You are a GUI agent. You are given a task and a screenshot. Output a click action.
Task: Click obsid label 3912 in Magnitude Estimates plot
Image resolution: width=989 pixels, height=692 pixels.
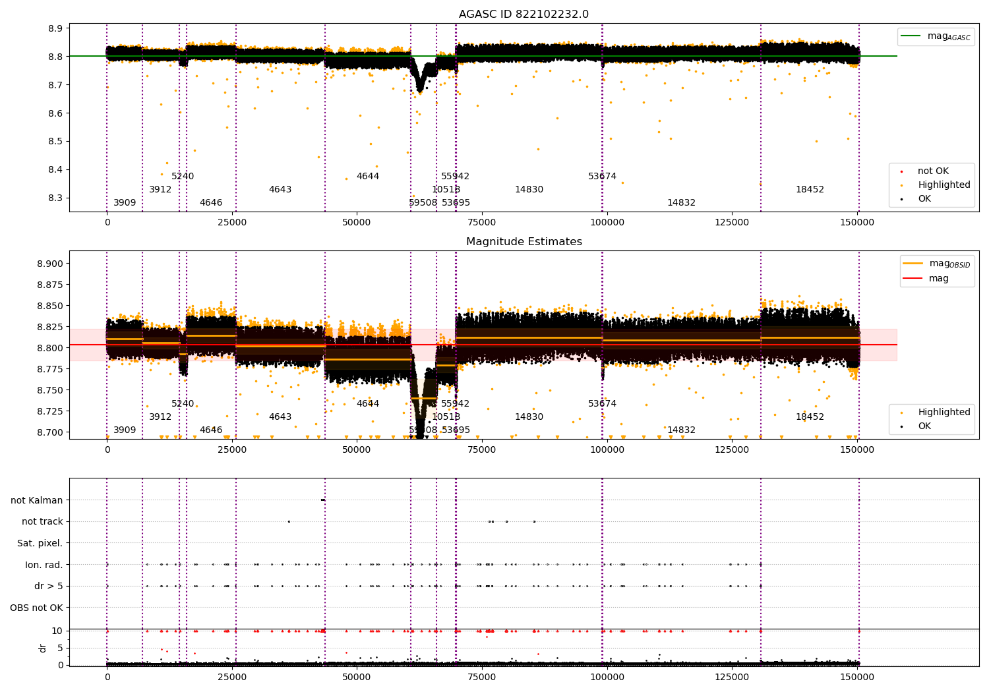pos(160,417)
